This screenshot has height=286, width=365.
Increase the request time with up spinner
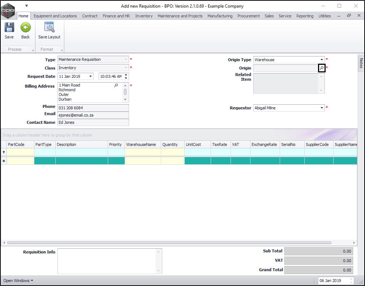point(126,75)
